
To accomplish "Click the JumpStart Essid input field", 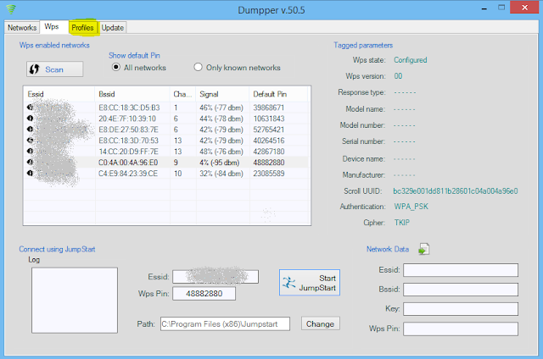I will pos(216,277).
